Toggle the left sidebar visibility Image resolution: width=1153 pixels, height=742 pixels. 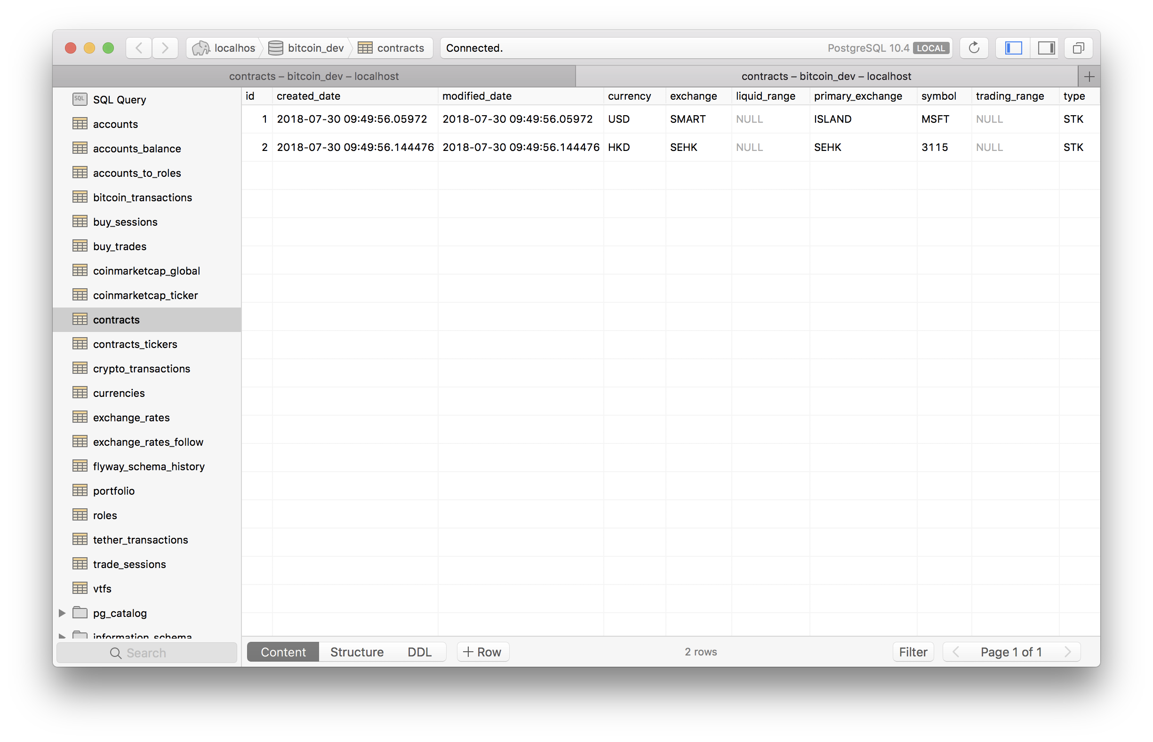1013,47
